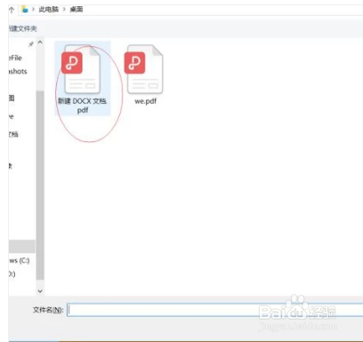Expand the chevron after 此电脑
Screen dimensions: 363x342
coord(64,10)
